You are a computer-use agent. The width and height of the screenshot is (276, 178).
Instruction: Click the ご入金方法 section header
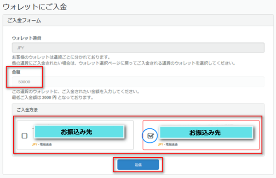[138, 109]
